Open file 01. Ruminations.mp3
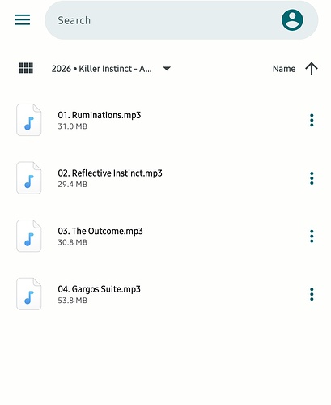This screenshot has height=405, width=331. click(x=100, y=115)
